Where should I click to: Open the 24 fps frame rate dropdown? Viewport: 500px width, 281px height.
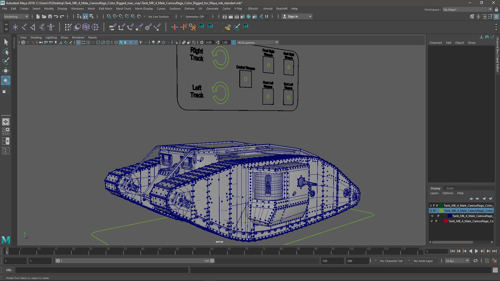(x=457, y=261)
